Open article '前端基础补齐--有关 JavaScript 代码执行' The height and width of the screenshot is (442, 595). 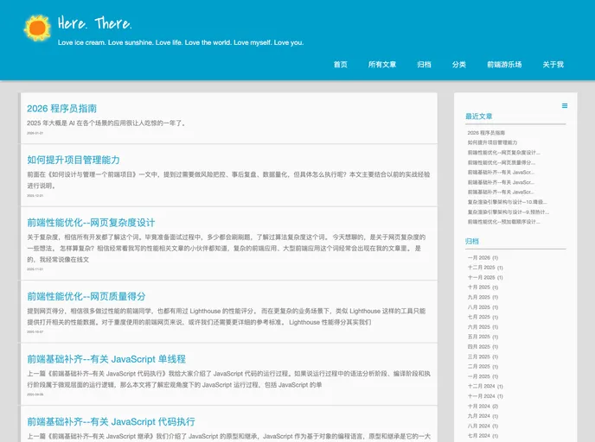pyautogui.click(x=111, y=421)
